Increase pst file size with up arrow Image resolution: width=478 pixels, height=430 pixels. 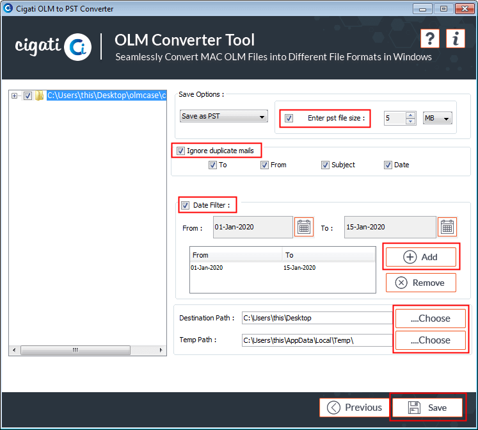(x=411, y=115)
